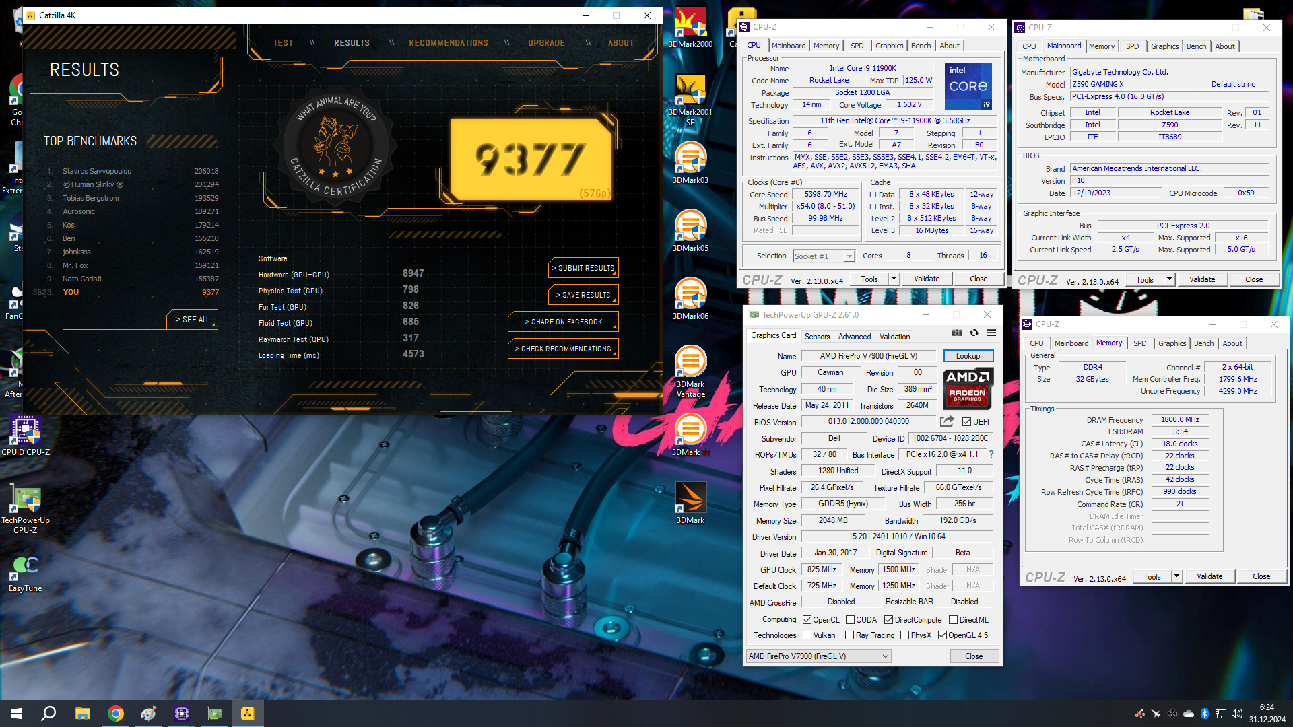Open Bench tab in CPU-Z Memory window

pyautogui.click(x=1203, y=343)
